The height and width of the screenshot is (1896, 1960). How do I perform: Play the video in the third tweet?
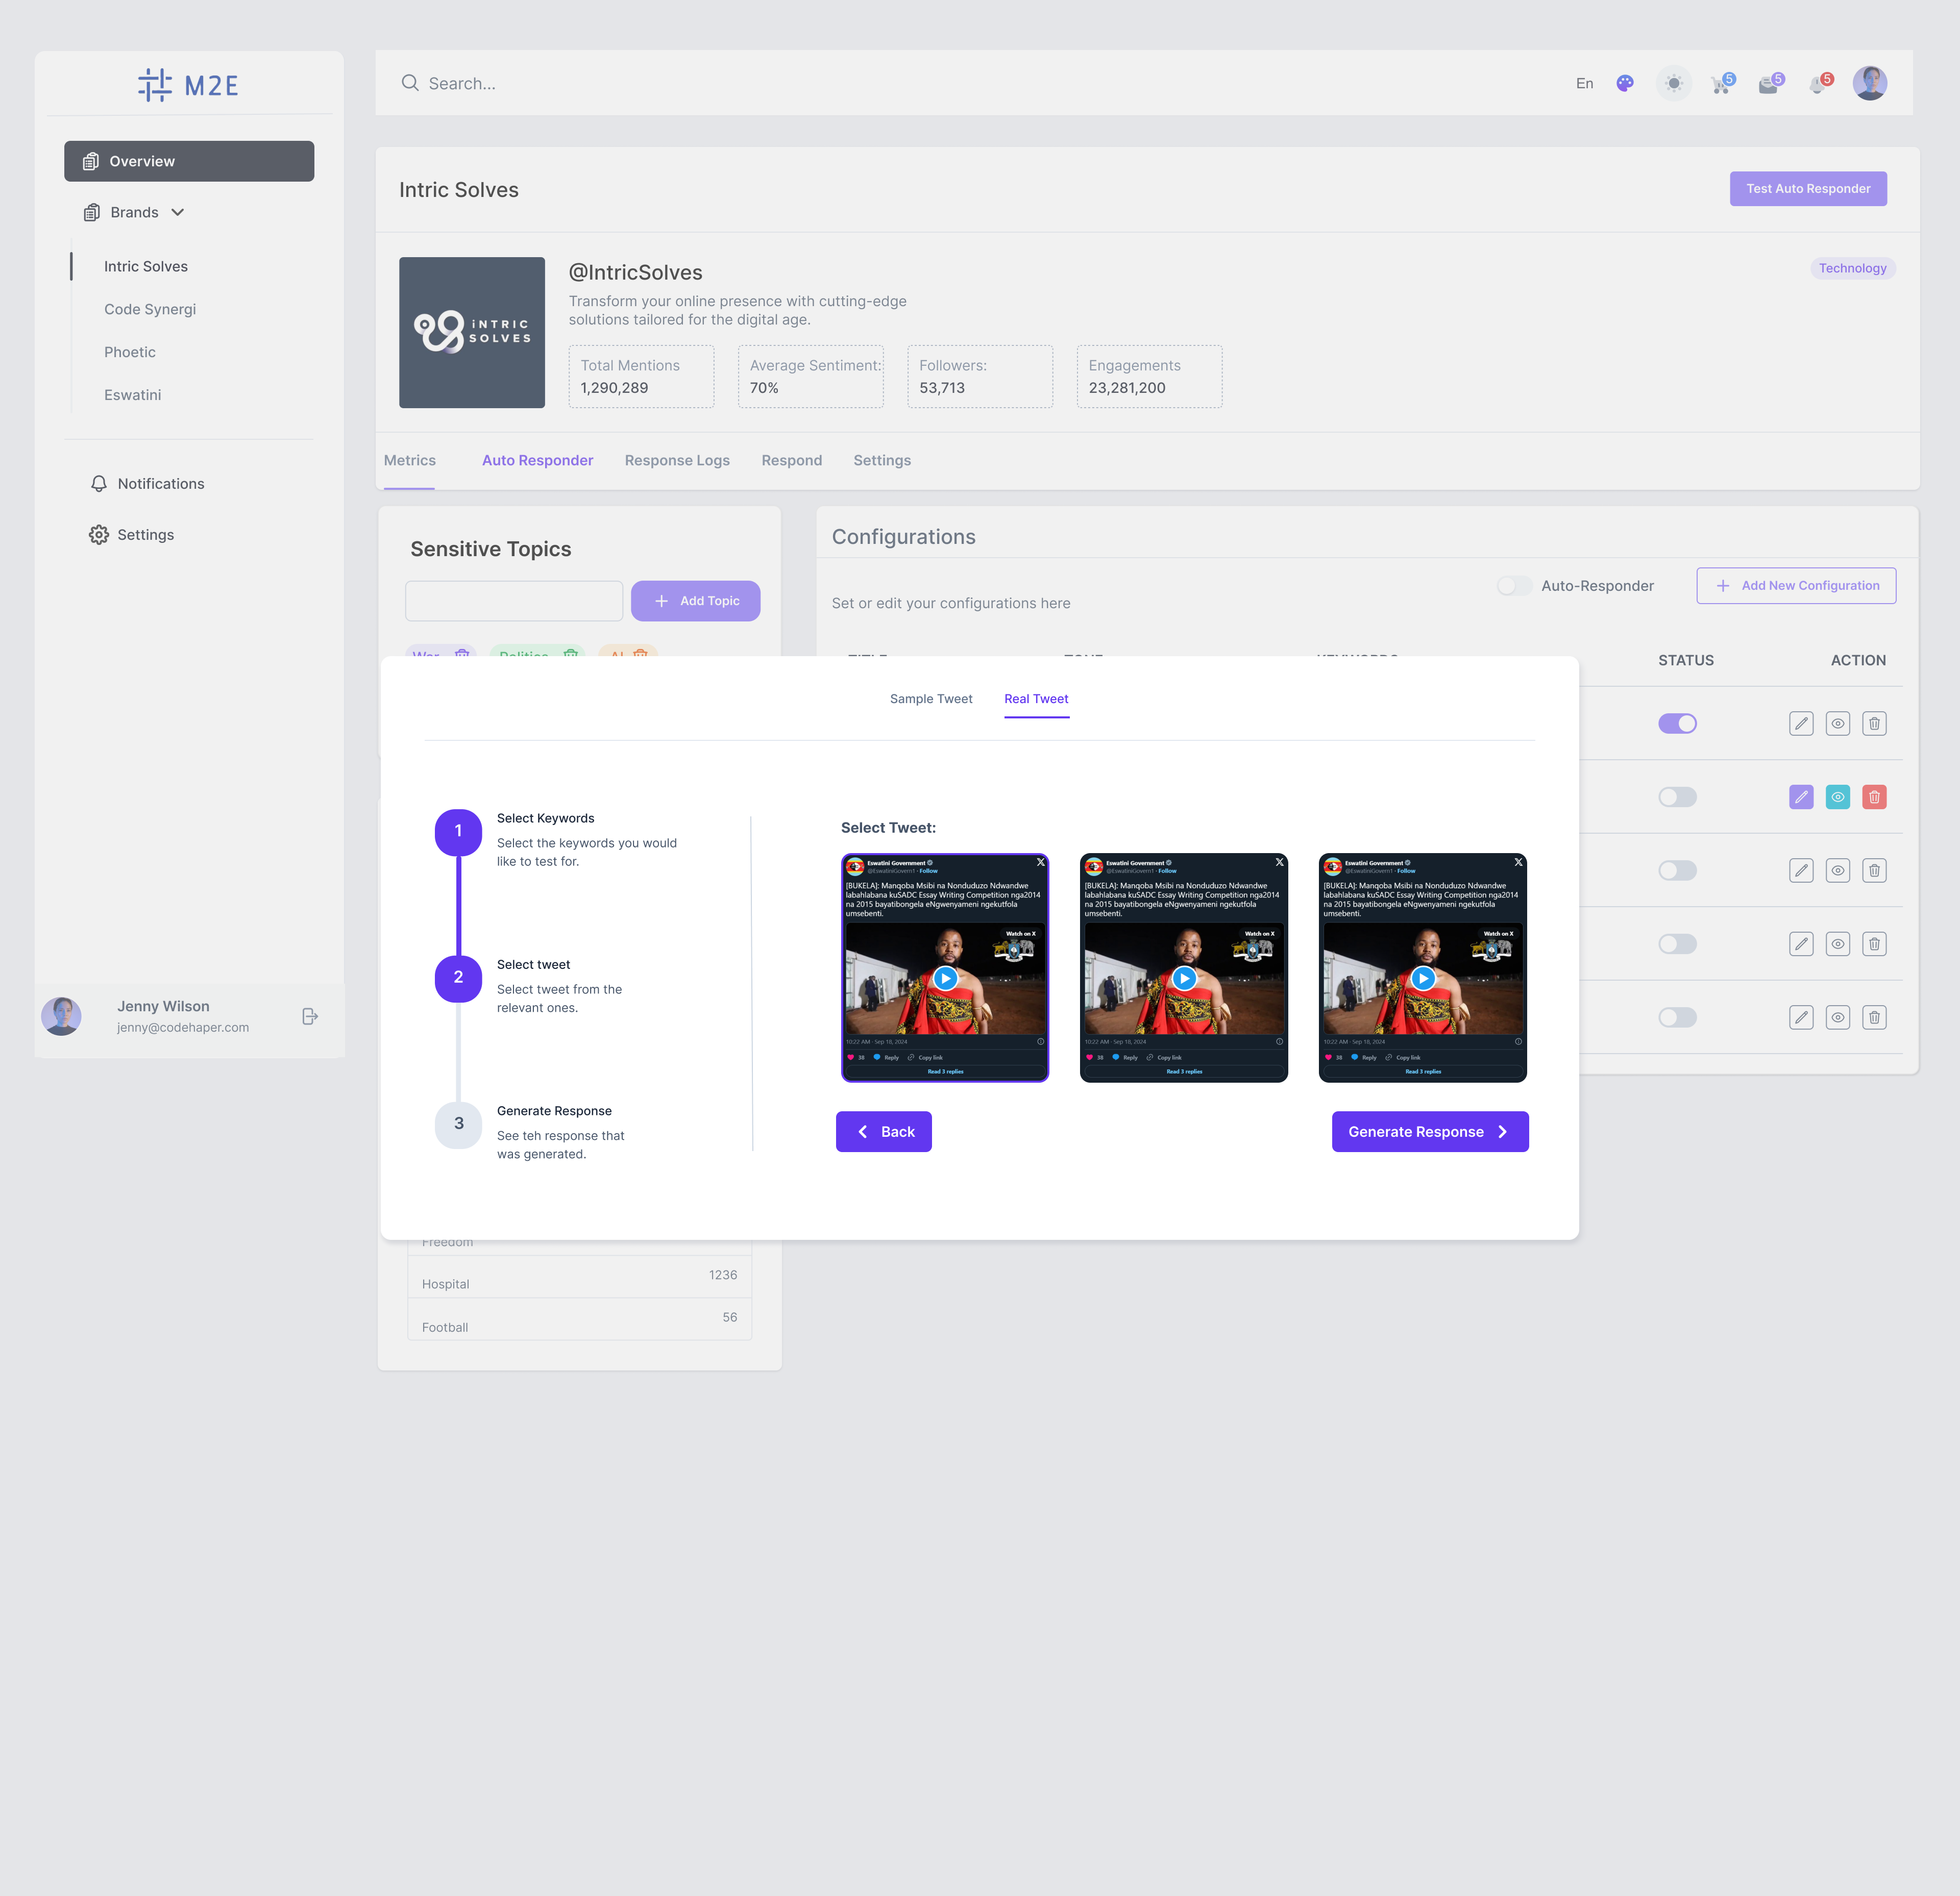click(x=1423, y=979)
